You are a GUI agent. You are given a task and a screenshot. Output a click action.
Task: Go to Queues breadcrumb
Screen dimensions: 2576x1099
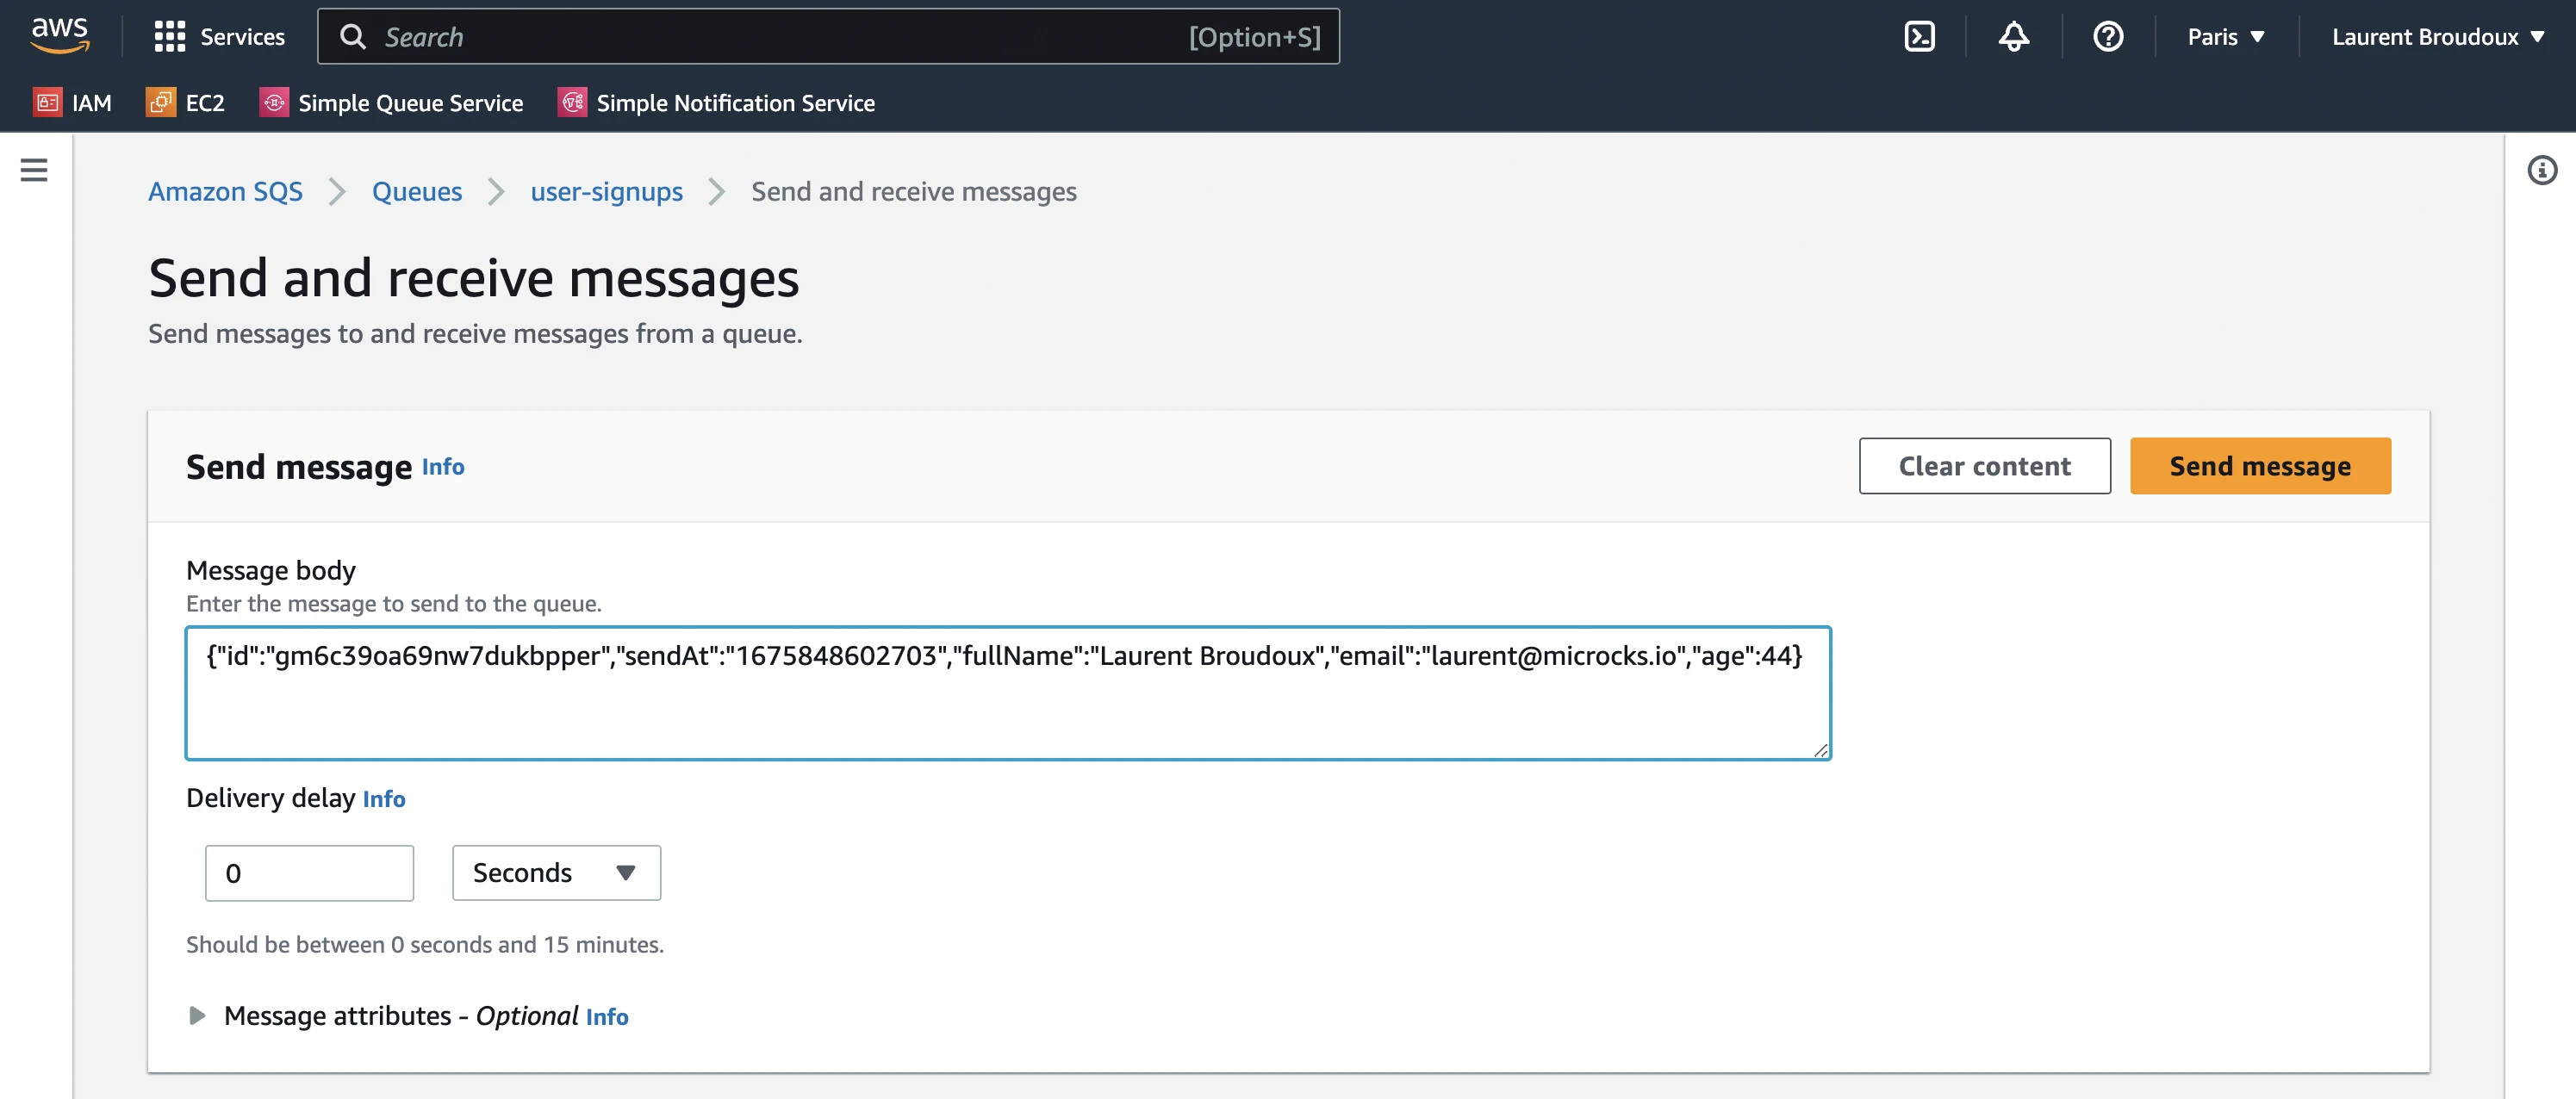(417, 192)
